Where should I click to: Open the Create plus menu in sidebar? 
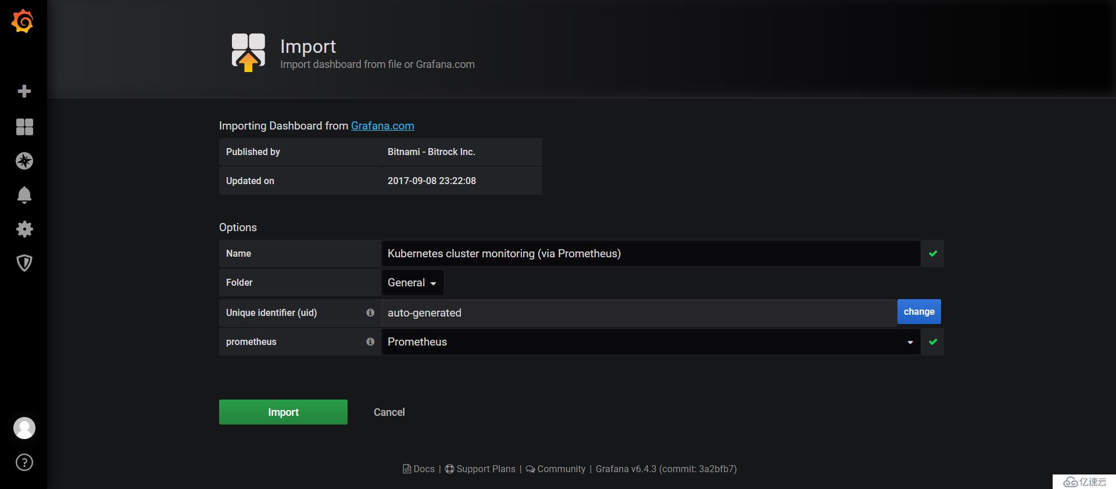24,91
